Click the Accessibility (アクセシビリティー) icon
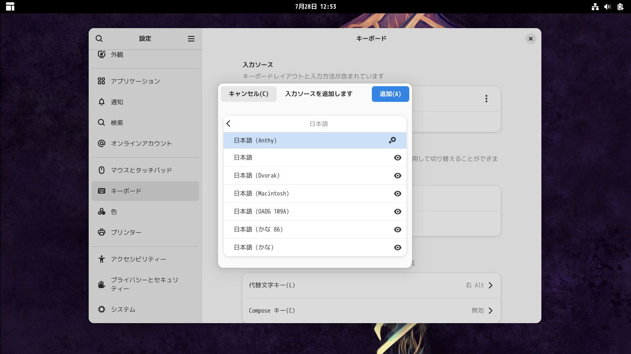This screenshot has height=354, width=631. point(102,259)
